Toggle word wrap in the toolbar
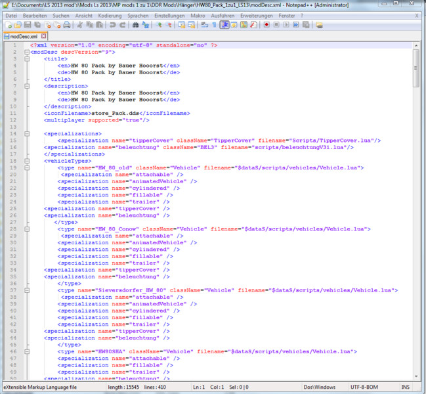This screenshot has width=426, height=394. (204, 25)
